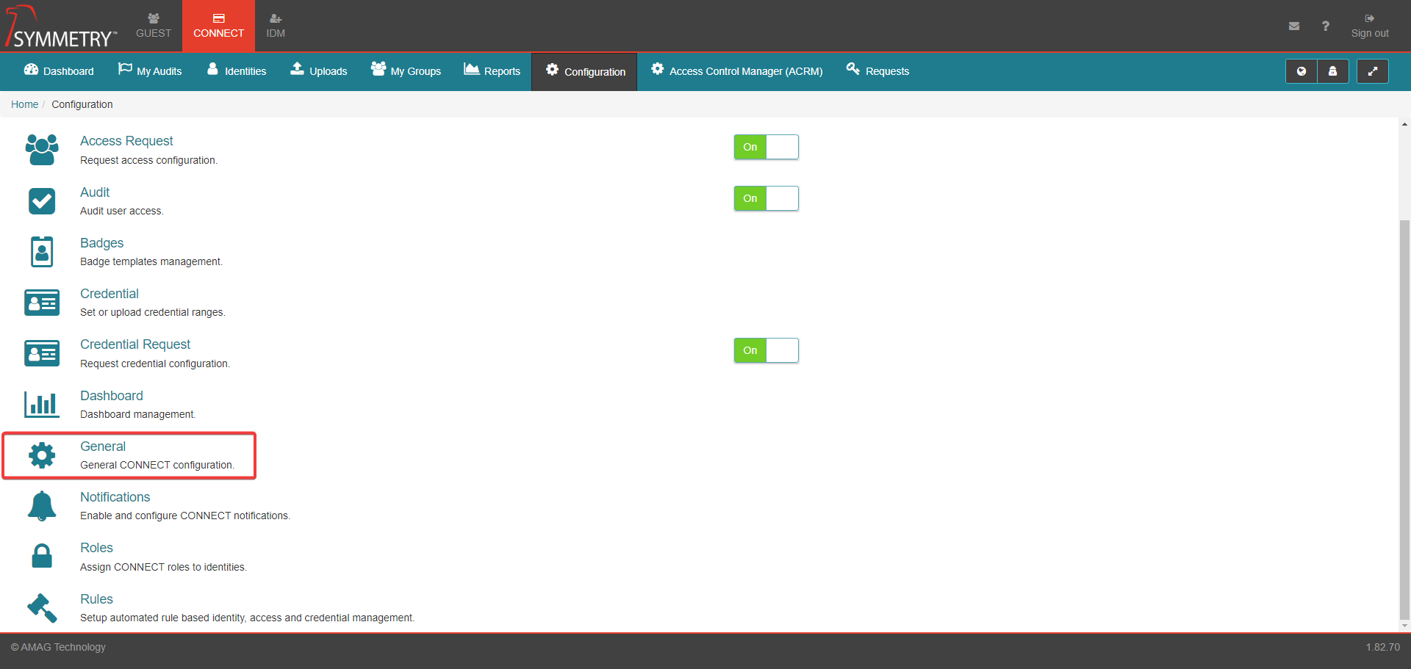Open the Rules link
The image size is (1411, 669).
tap(96, 599)
